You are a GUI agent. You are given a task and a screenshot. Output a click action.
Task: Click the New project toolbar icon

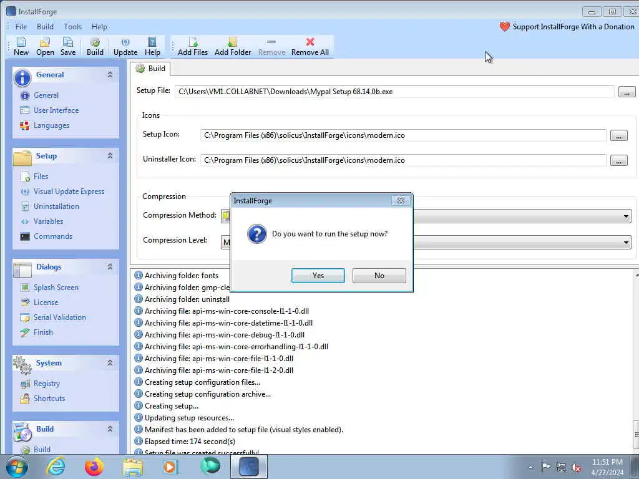[x=21, y=46]
